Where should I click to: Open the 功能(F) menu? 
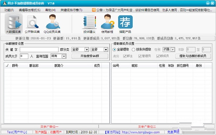click(9, 10)
